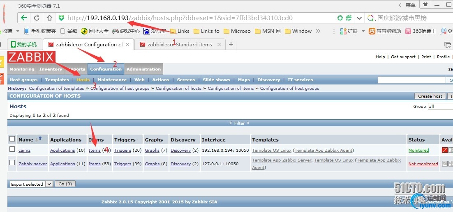Check the caimz host checkbox

pos(12,149)
